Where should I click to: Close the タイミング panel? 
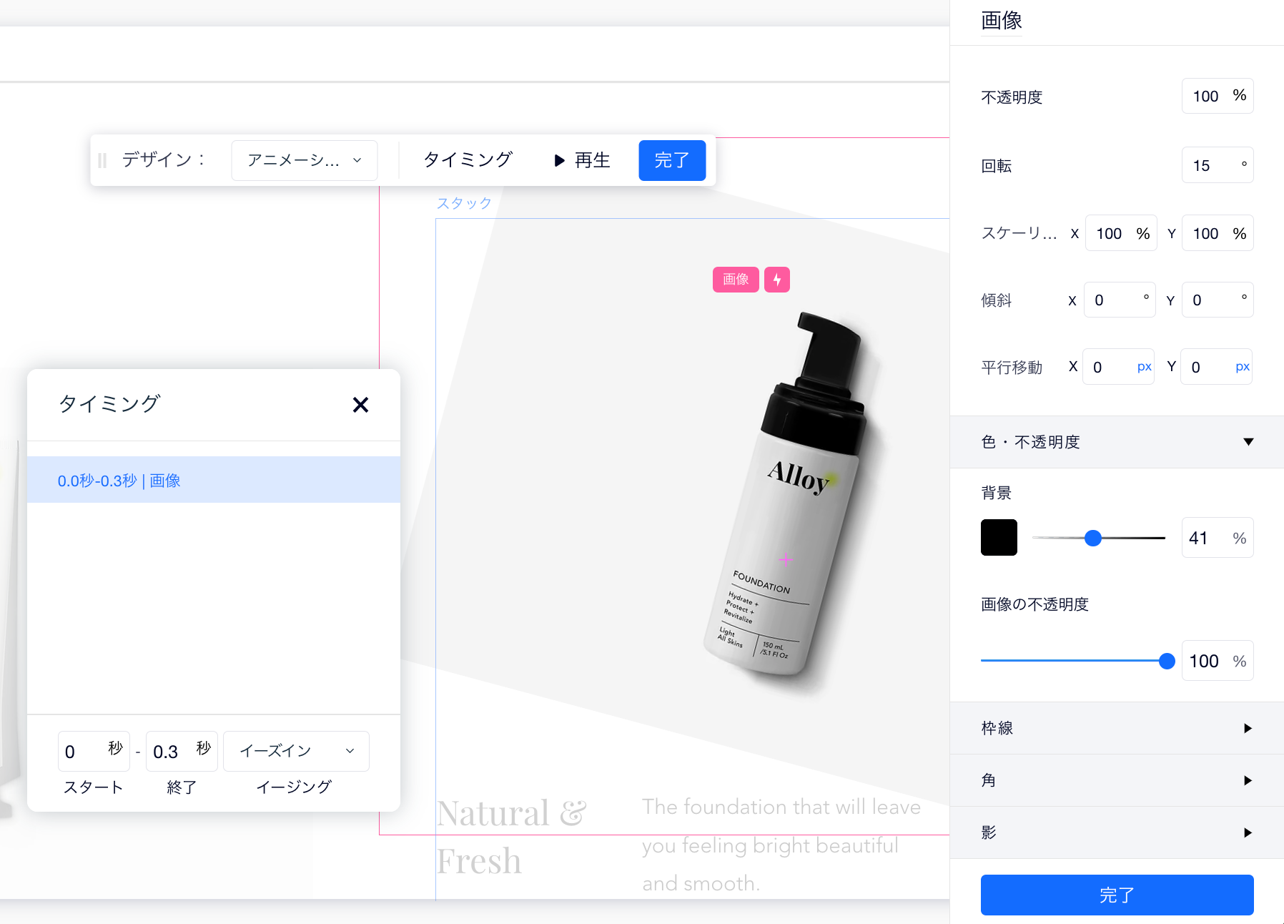(360, 405)
